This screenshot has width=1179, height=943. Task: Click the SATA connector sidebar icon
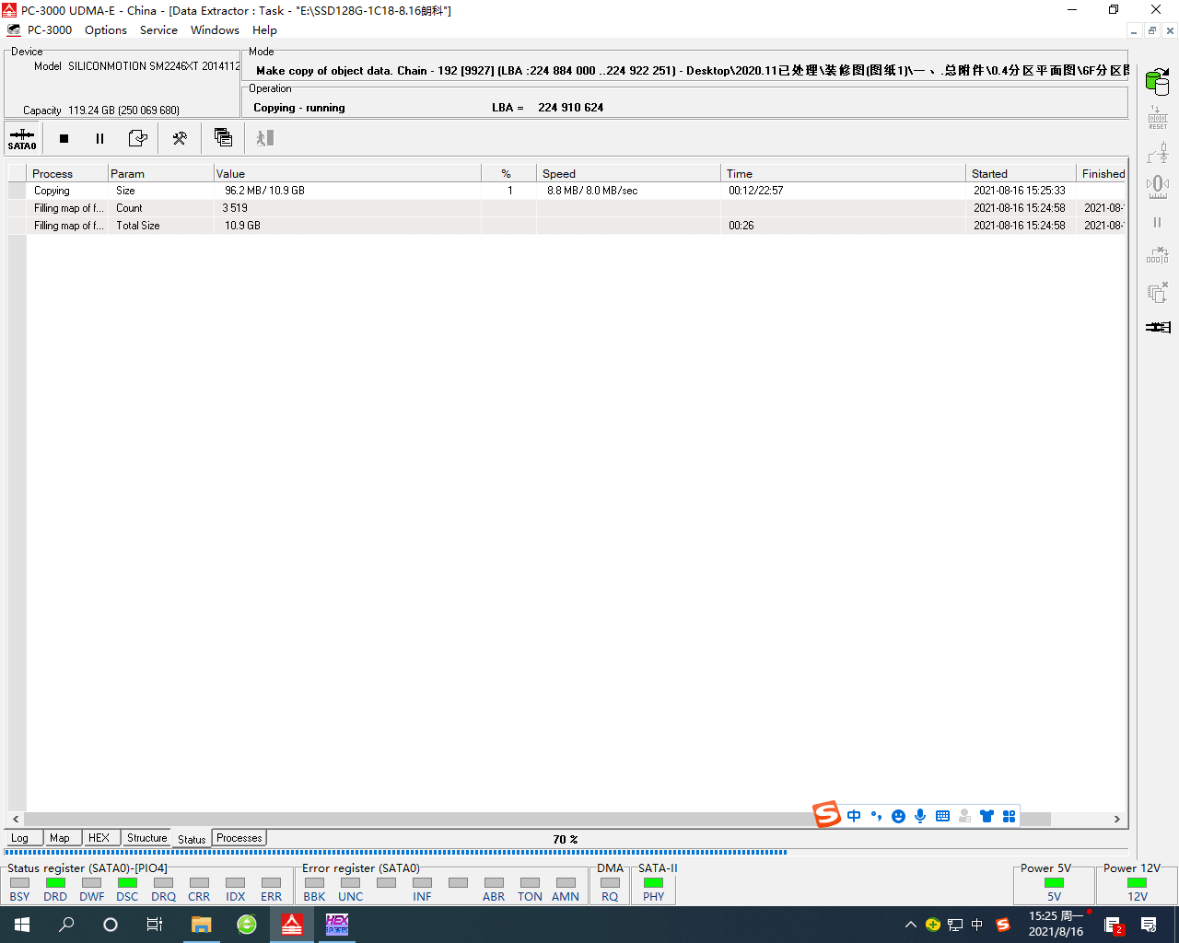click(x=1158, y=327)
